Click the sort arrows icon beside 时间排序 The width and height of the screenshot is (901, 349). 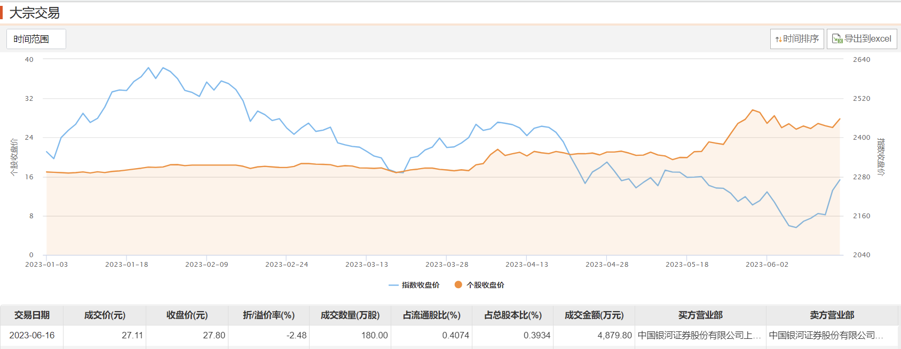pos(779,39)
